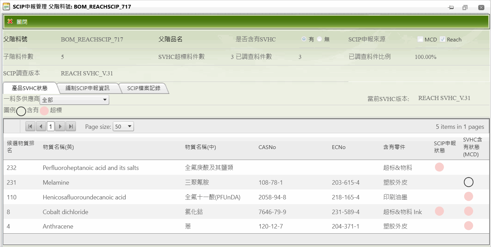
Task: Click rank 232 cell
Action: pos(12,168)
